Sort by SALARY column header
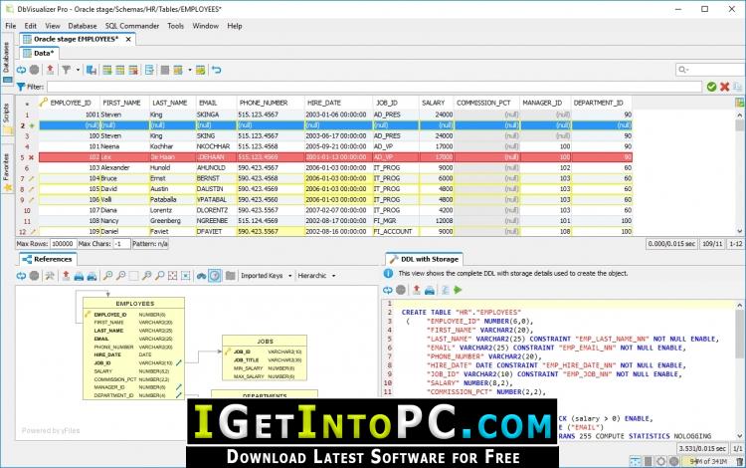Image resolution: width=746 pixels, height=468 pixels. (x=436, y=103)
